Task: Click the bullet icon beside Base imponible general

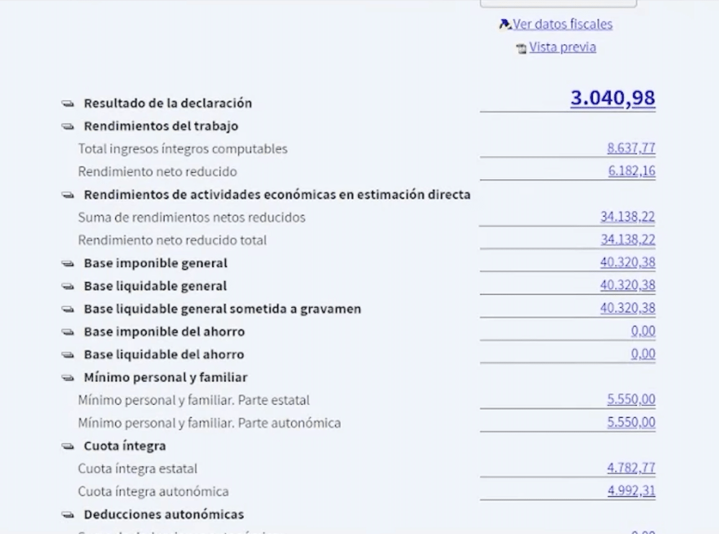Action: click(68, 264)
